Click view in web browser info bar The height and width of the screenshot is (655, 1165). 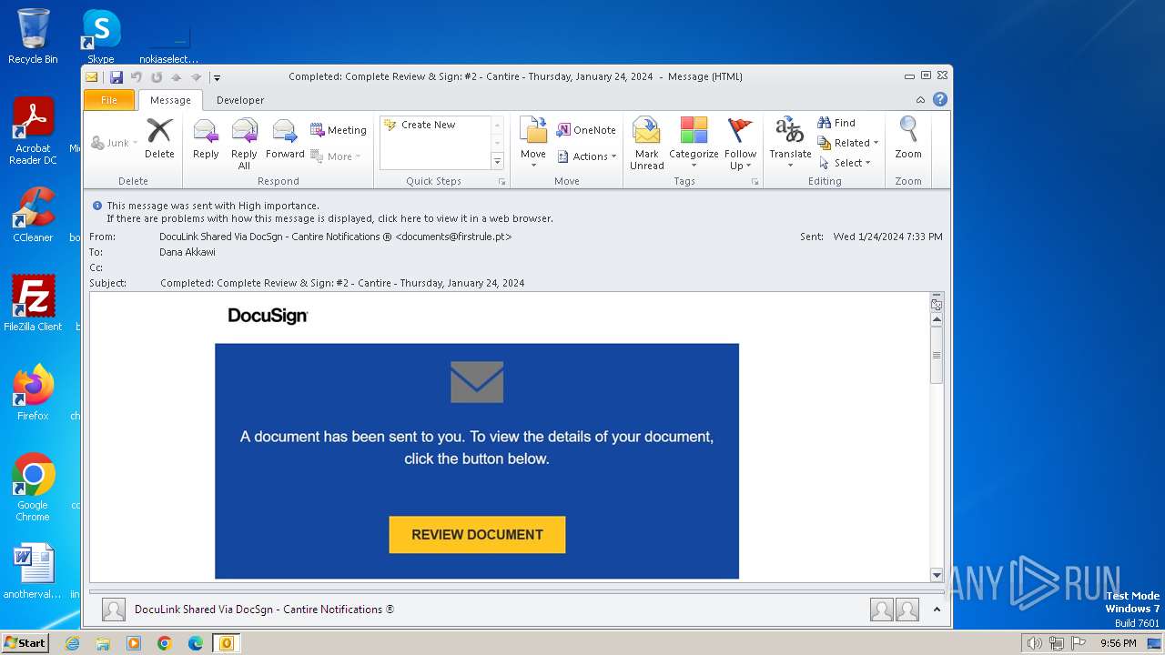329,218
